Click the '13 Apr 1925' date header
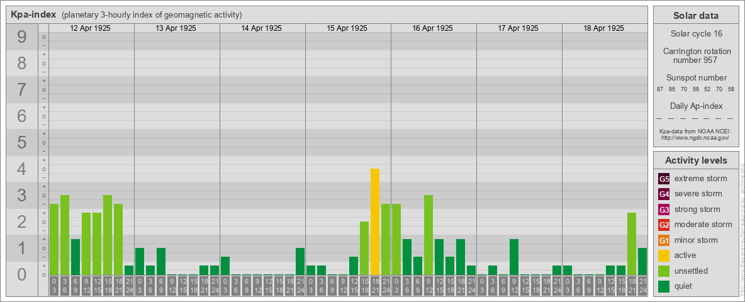745x302 pixels. click(176, 28)
